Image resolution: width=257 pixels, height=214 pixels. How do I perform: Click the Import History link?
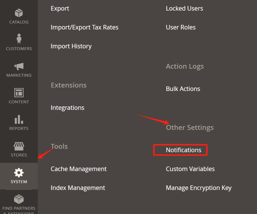(x=71, y=46)
